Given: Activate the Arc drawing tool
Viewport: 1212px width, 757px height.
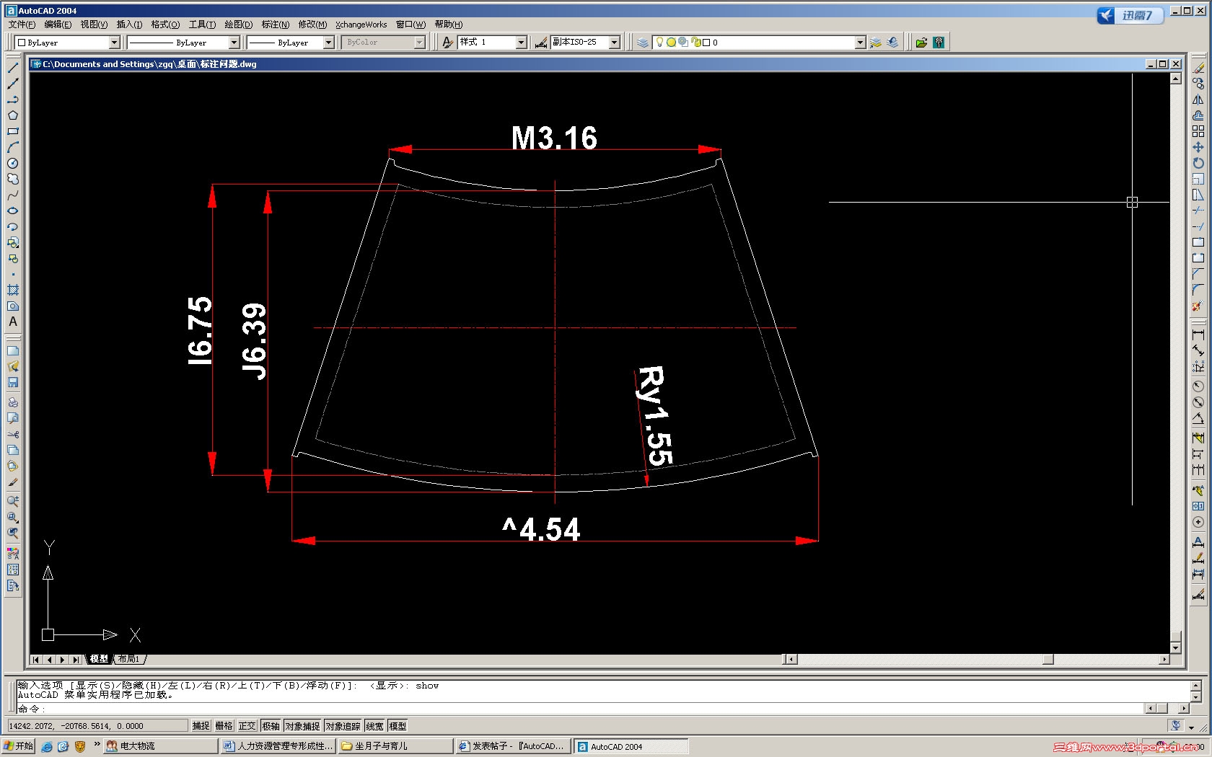Looking at the screenshot, I should [13, 147].
